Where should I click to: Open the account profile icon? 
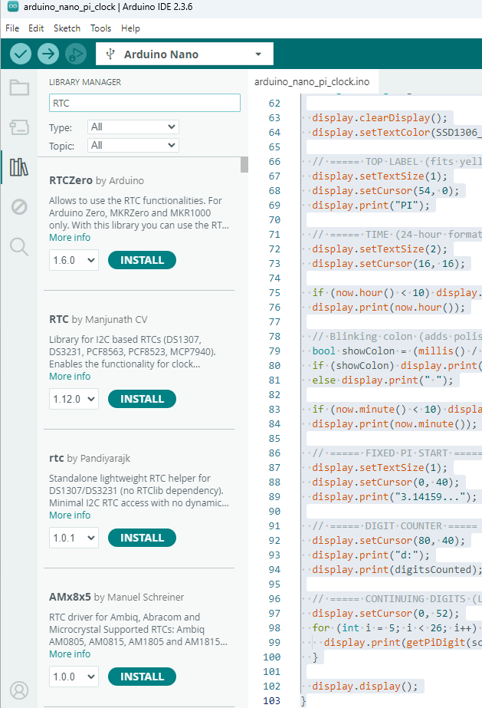point(19,690)
